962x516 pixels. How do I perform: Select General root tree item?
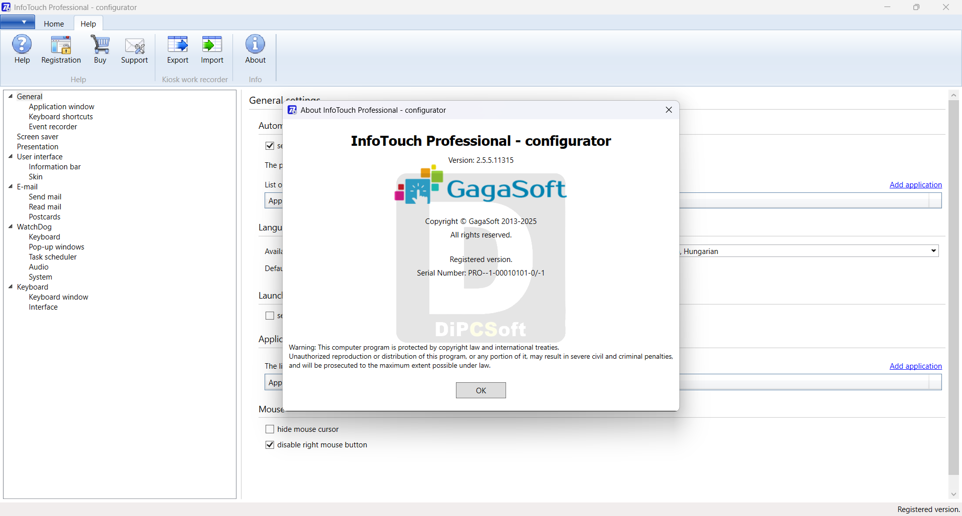click(x=30, y=97)
